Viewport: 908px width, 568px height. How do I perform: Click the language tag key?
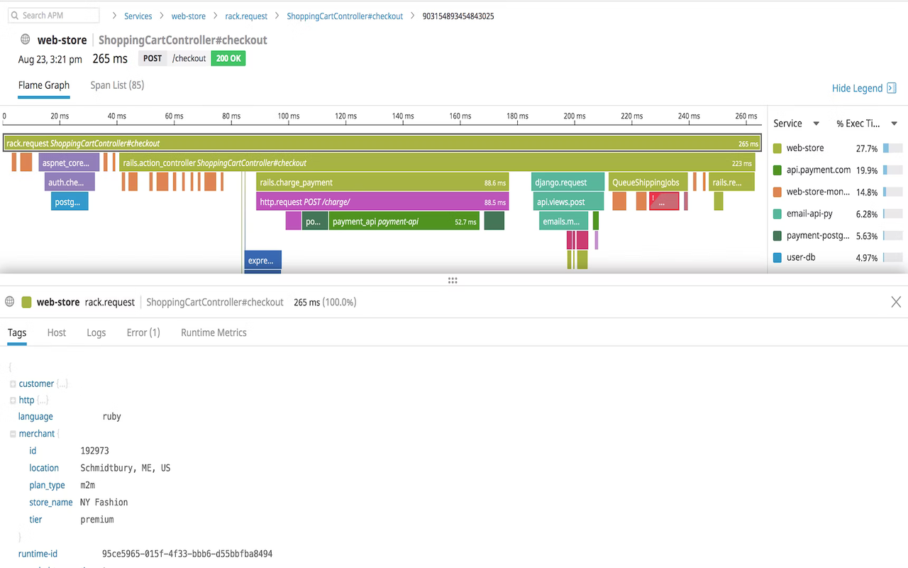click(x=35, y=417)
